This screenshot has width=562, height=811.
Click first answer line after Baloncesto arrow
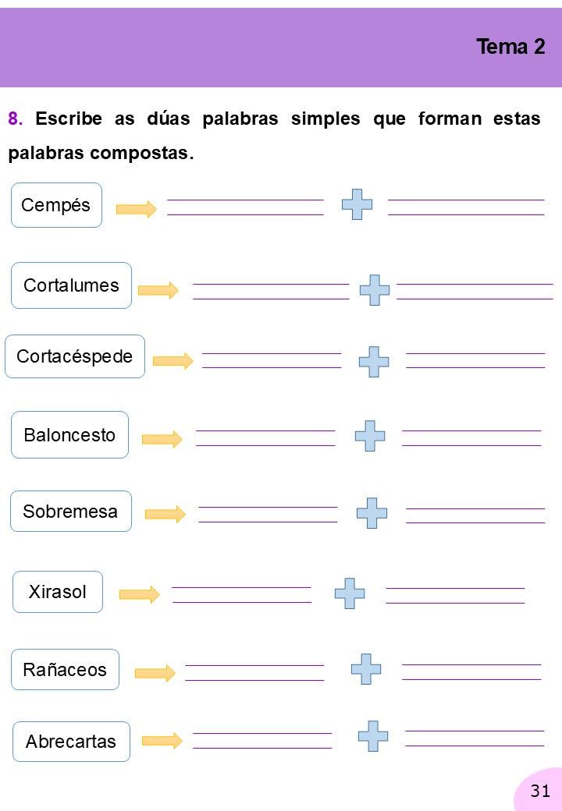265,438
